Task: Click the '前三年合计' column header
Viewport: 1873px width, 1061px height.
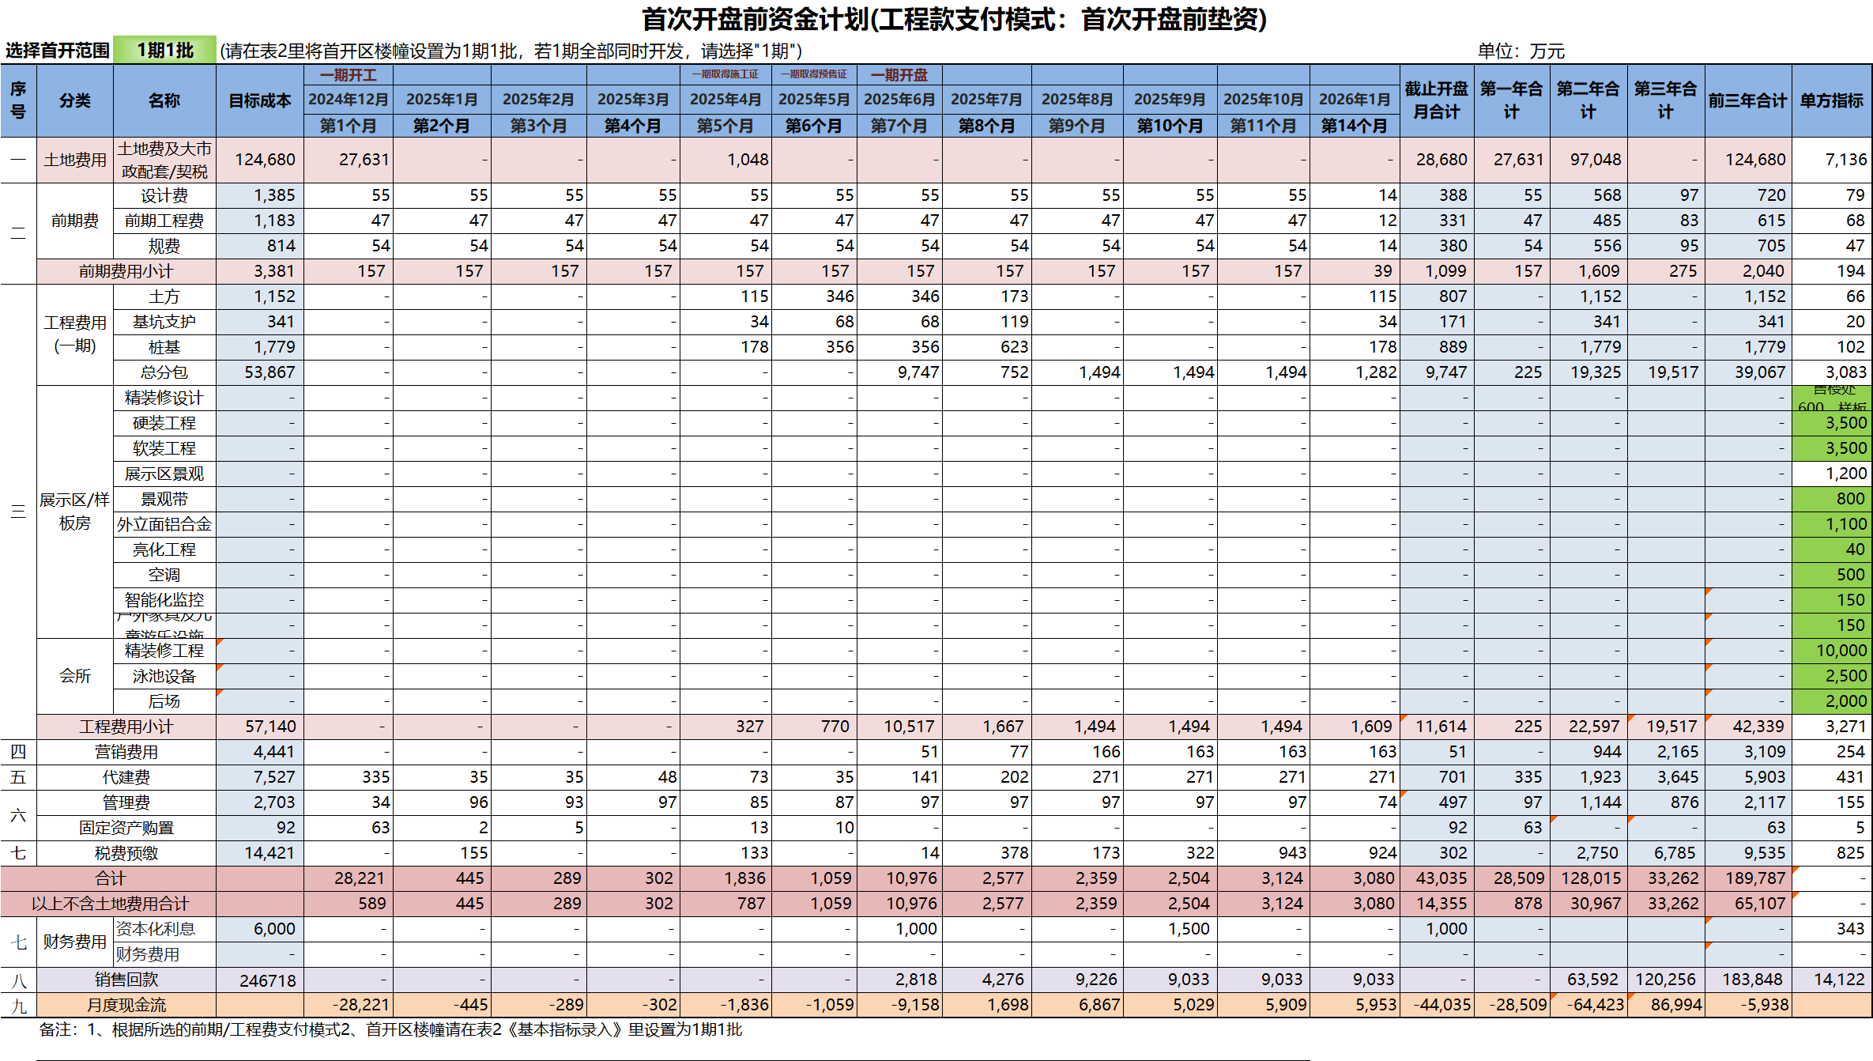Action: [1747, 100]
